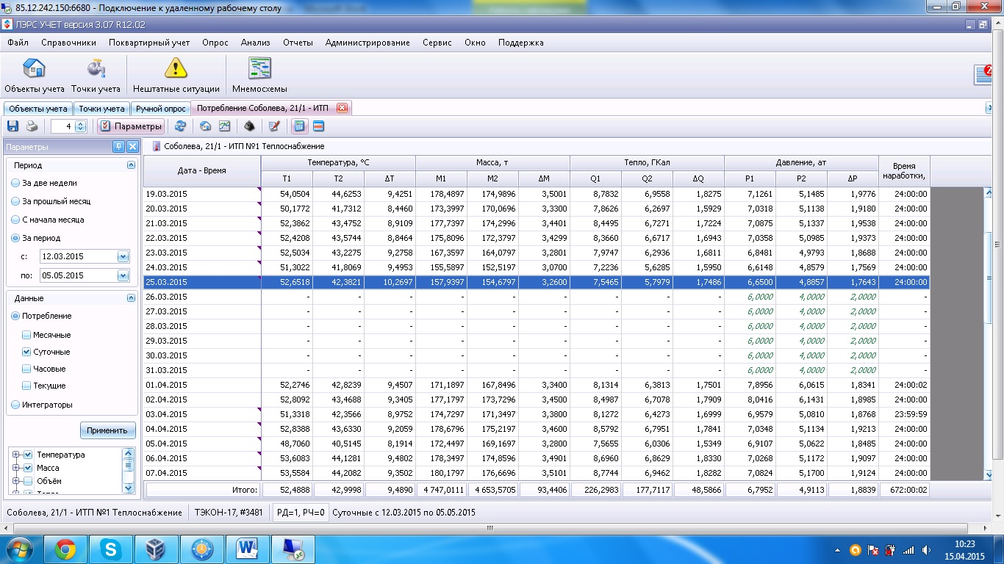This screenshot has height=564, width=1004.
Task: Expand the Масса tree node
Action: click(15, 468)
